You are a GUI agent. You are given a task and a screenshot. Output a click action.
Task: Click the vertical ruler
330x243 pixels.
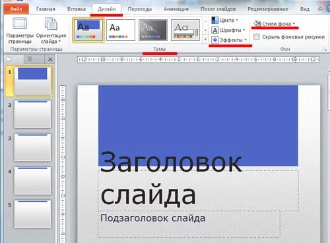(63, 164)
